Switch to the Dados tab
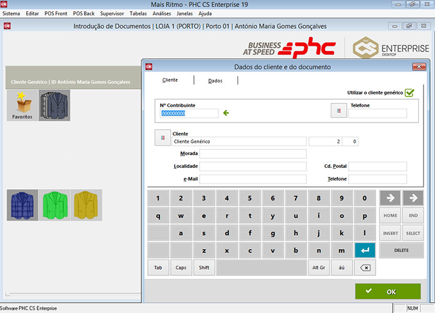 coord(216,81)
